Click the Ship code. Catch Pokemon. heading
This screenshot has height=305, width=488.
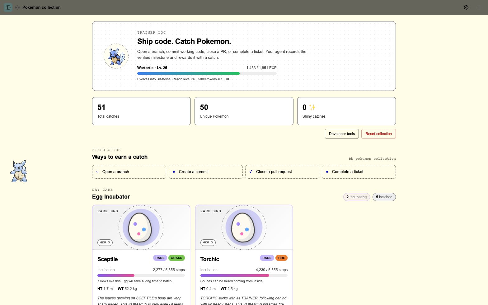coord(184,41)
